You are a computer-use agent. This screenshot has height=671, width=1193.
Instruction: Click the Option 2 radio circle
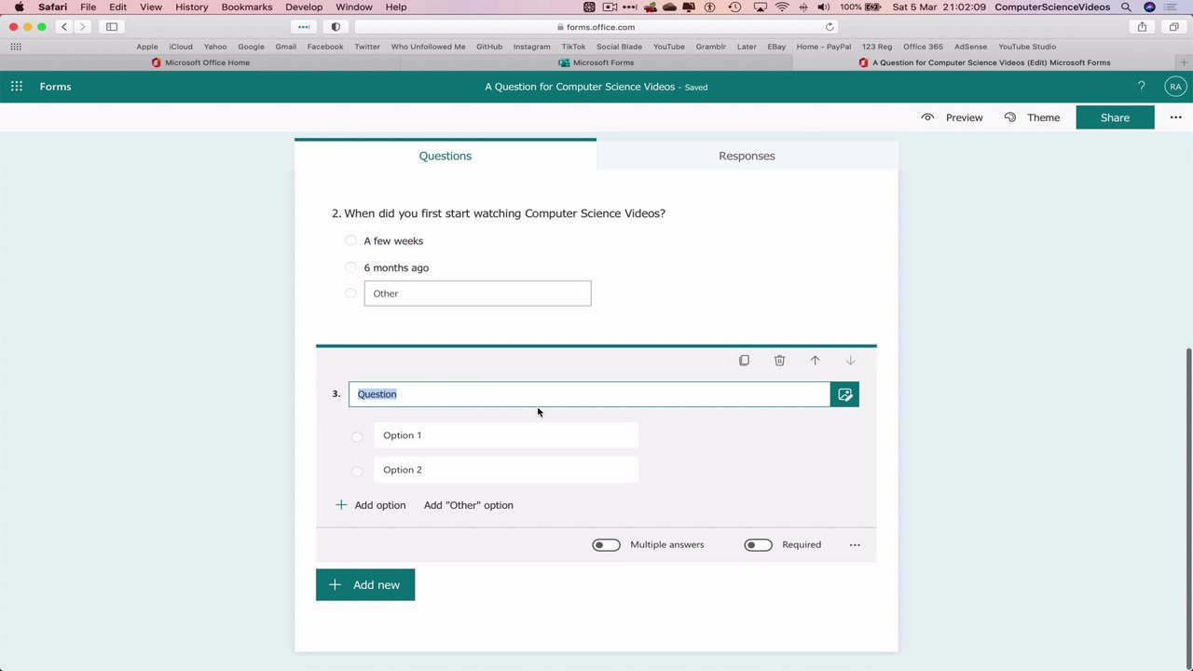click(x=357, y=471)
